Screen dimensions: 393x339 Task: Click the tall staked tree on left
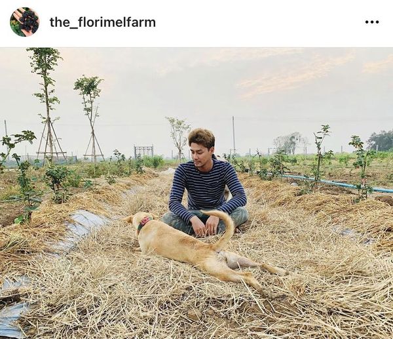(x=47, y=106)
